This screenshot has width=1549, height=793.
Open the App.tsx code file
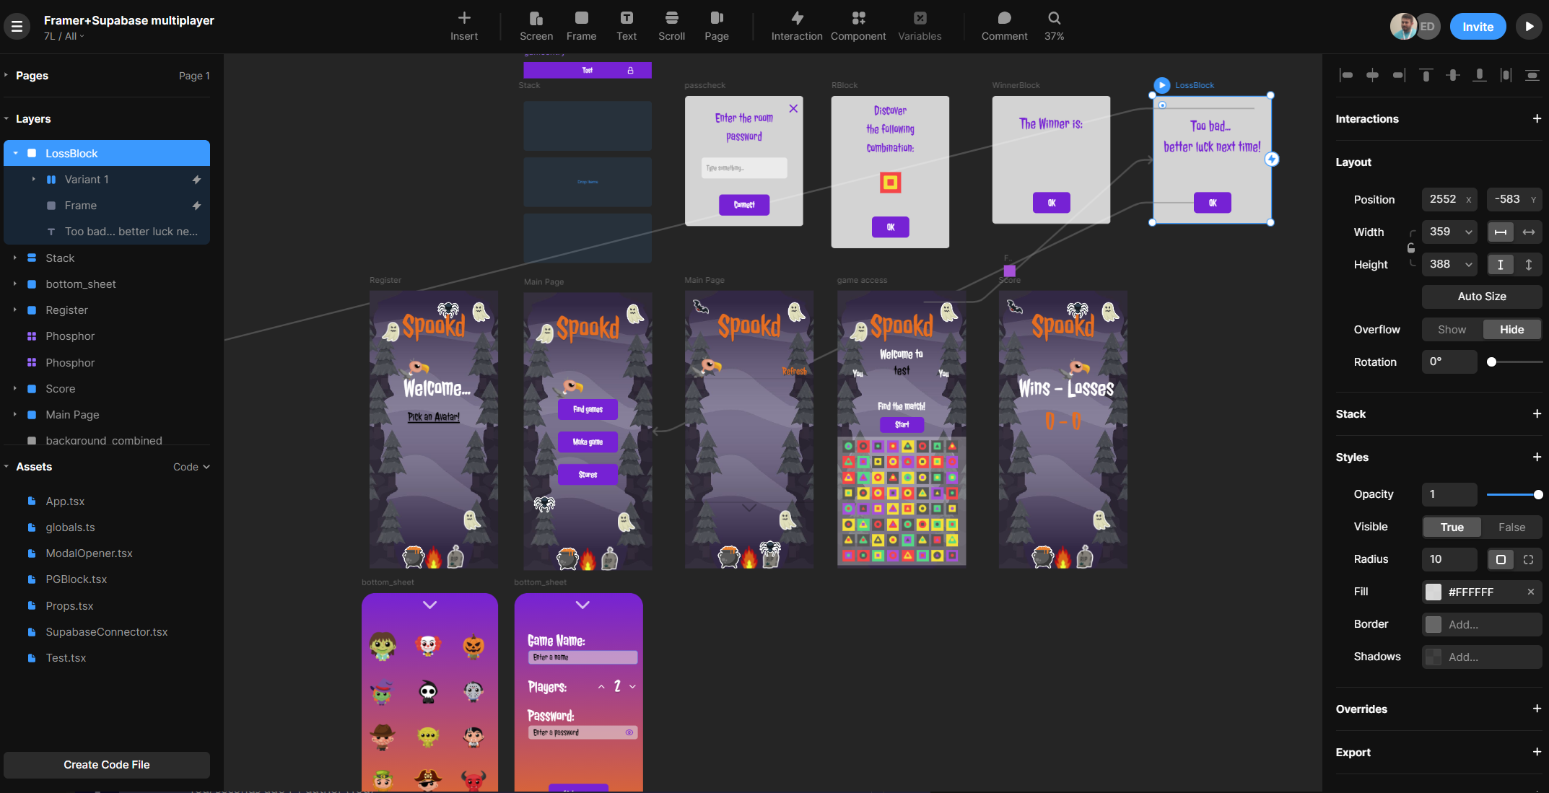(65, 501)
